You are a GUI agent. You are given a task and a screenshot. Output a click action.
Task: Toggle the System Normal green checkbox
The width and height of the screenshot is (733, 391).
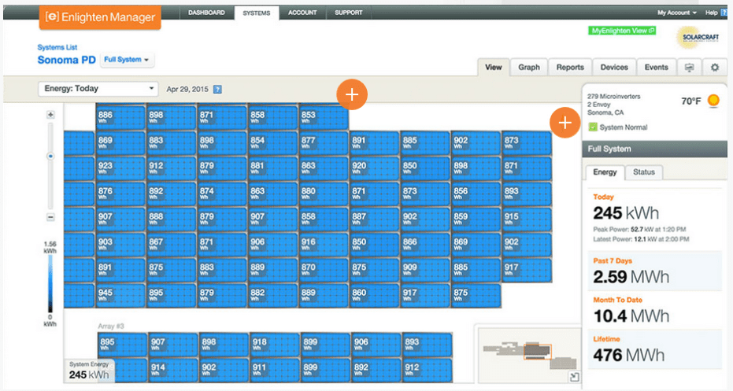coord(592,127)
